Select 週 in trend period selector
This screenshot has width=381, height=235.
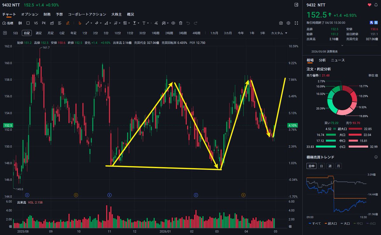pos(330,166)
